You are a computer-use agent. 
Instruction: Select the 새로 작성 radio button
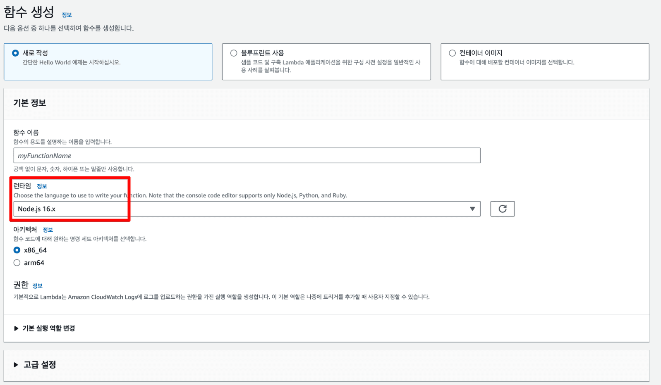click(x=16, y=53)
